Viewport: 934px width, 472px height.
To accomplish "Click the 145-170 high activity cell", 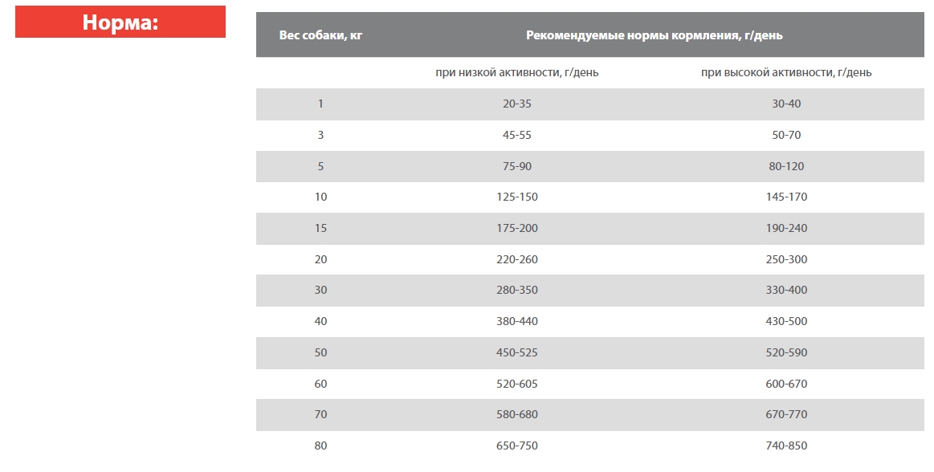I will pos(786,197).
